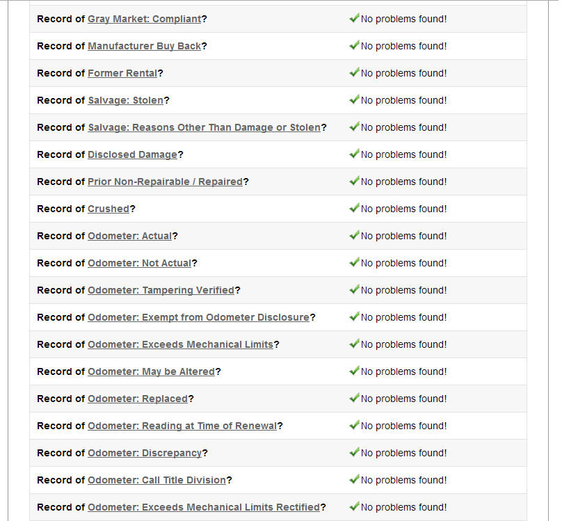Open Salvage: Reasons Other Than Damage link
This screenshot has height=521, width=578.
tap(204, 127)
